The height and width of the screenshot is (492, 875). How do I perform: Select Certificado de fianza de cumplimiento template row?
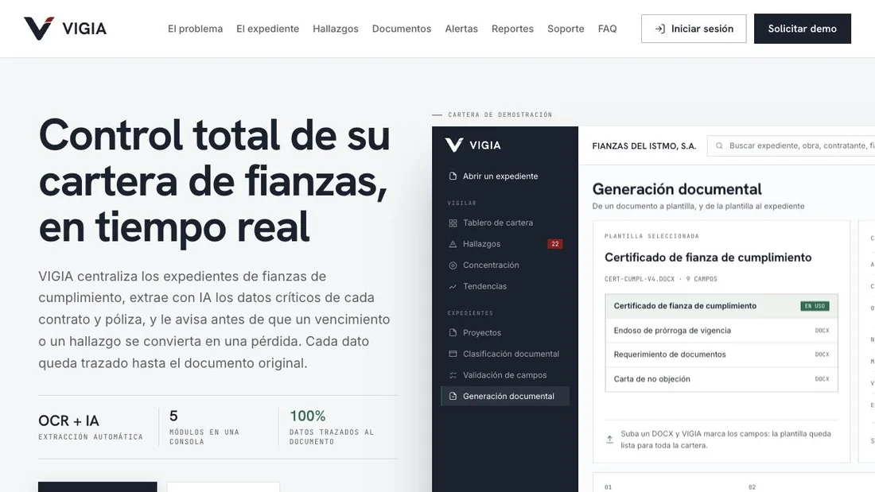point(721,306)
